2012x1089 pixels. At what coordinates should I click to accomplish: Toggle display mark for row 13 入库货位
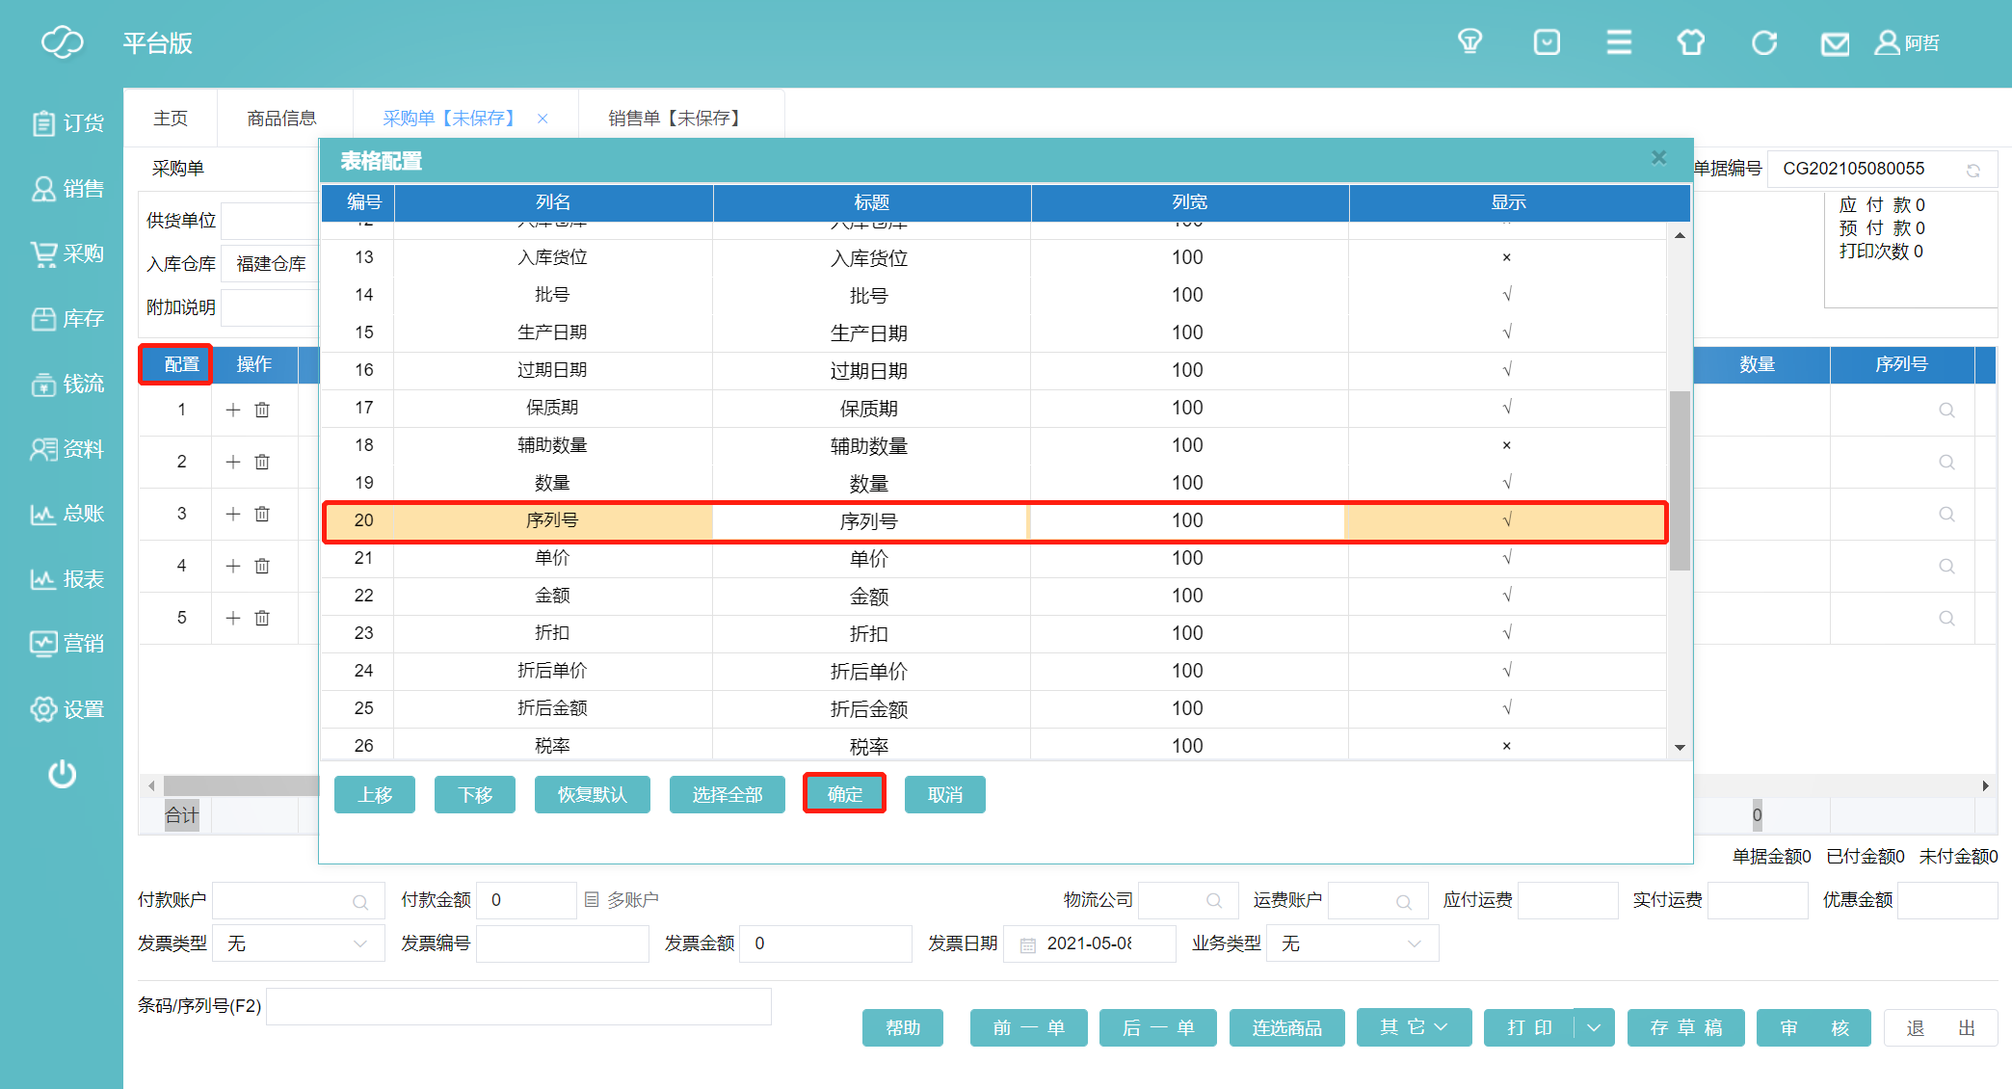(x=1506, y=257)
